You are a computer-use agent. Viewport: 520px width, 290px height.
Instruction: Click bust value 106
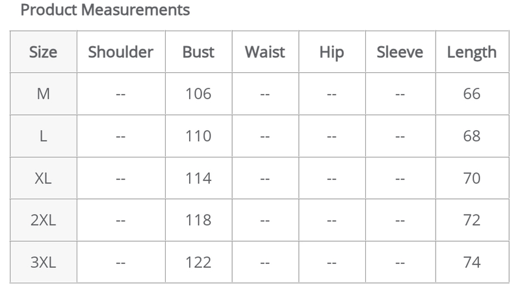click(x=198, y=94)
